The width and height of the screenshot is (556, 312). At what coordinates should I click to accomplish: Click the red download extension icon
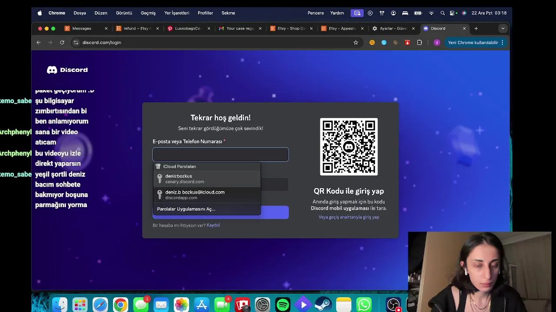[x=407, y=42]
